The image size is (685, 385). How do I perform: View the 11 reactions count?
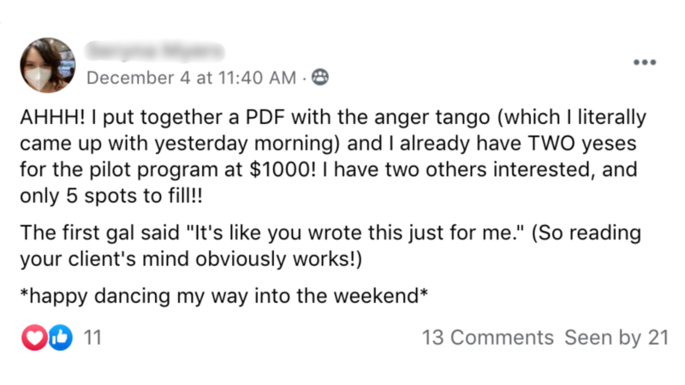click(92, 338)
